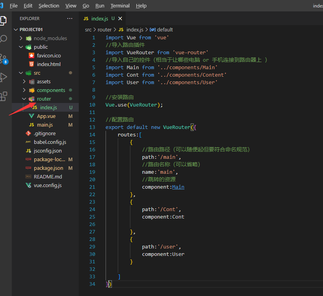Select the router breadcrumb segment

[105, 29]
